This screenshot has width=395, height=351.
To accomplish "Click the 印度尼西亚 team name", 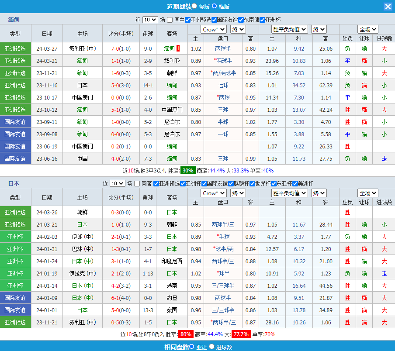I will (172, 261).
